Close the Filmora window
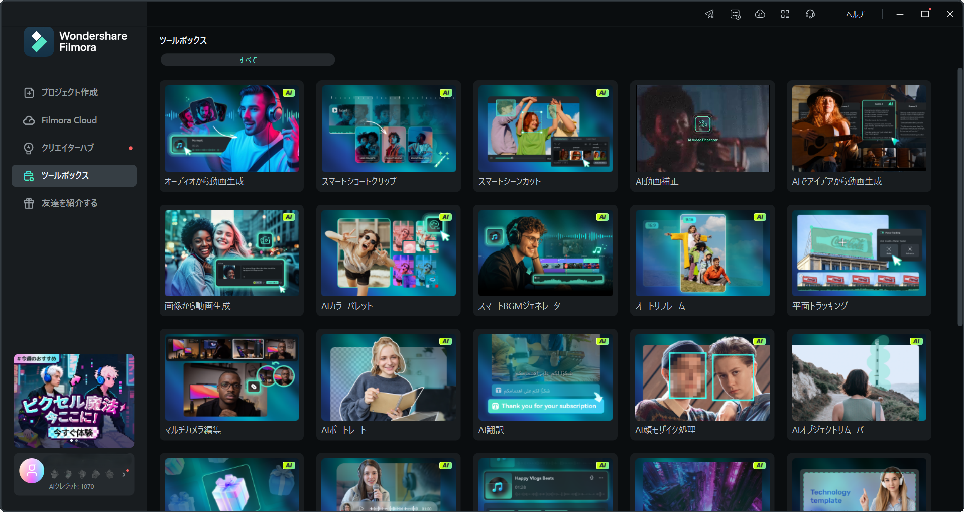The width and height of the screenshot is (964, 512). click(950, 14)
